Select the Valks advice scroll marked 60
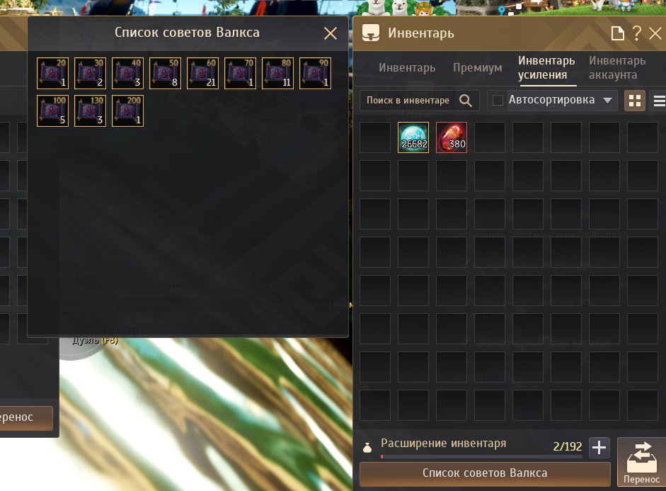The height and width of the screenshot is (491, 666). (x=202, y=73)
